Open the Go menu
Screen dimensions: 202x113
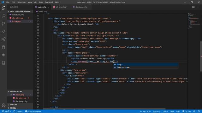click(x=36, y=2)
